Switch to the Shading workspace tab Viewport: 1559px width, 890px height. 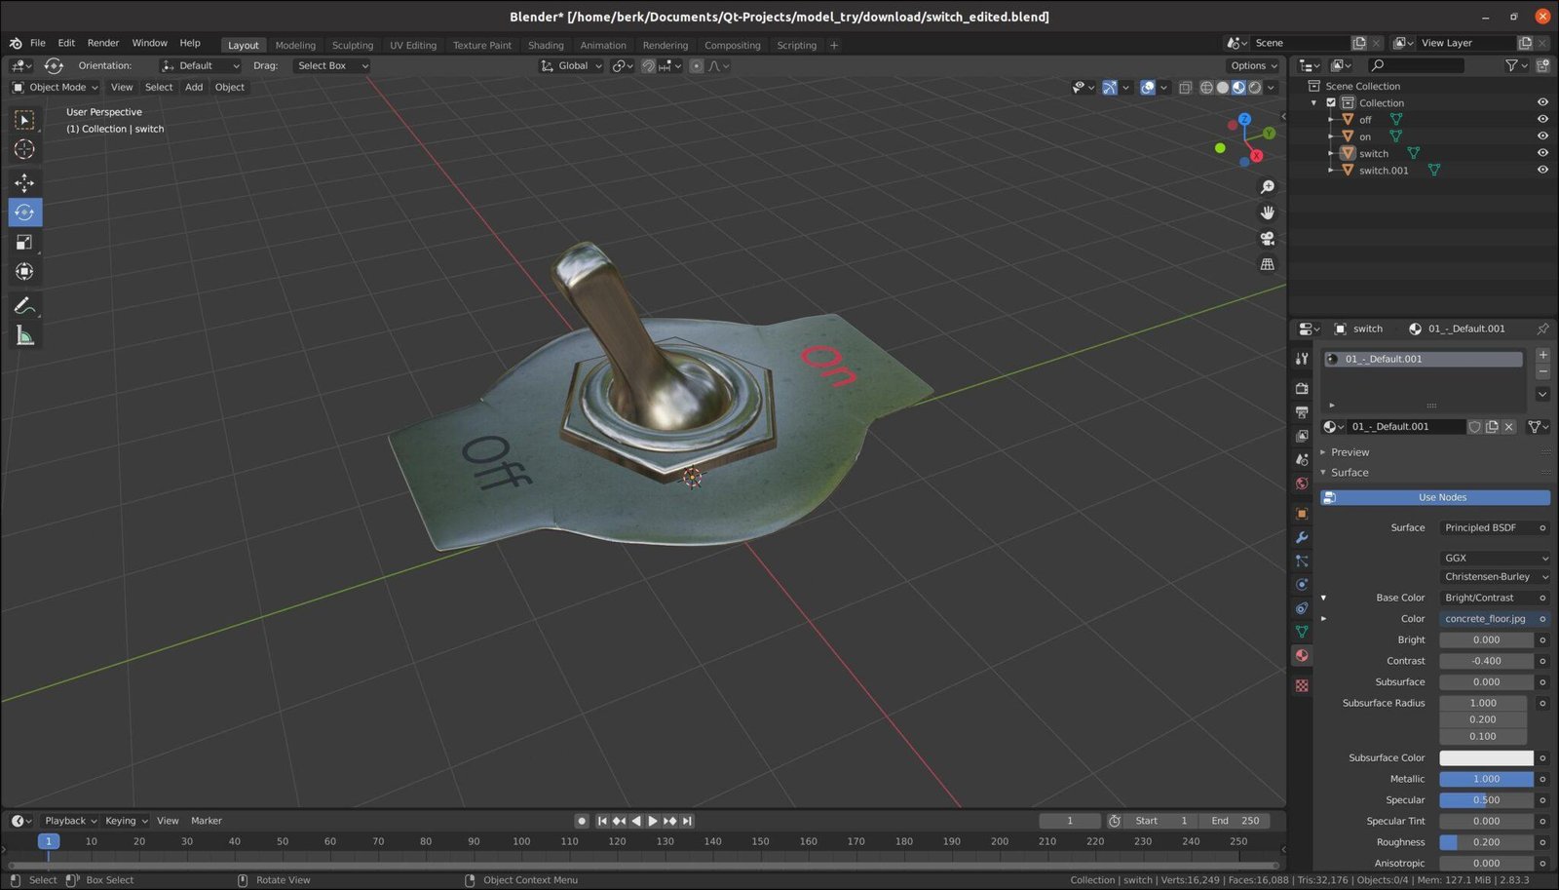coord(546,45)
